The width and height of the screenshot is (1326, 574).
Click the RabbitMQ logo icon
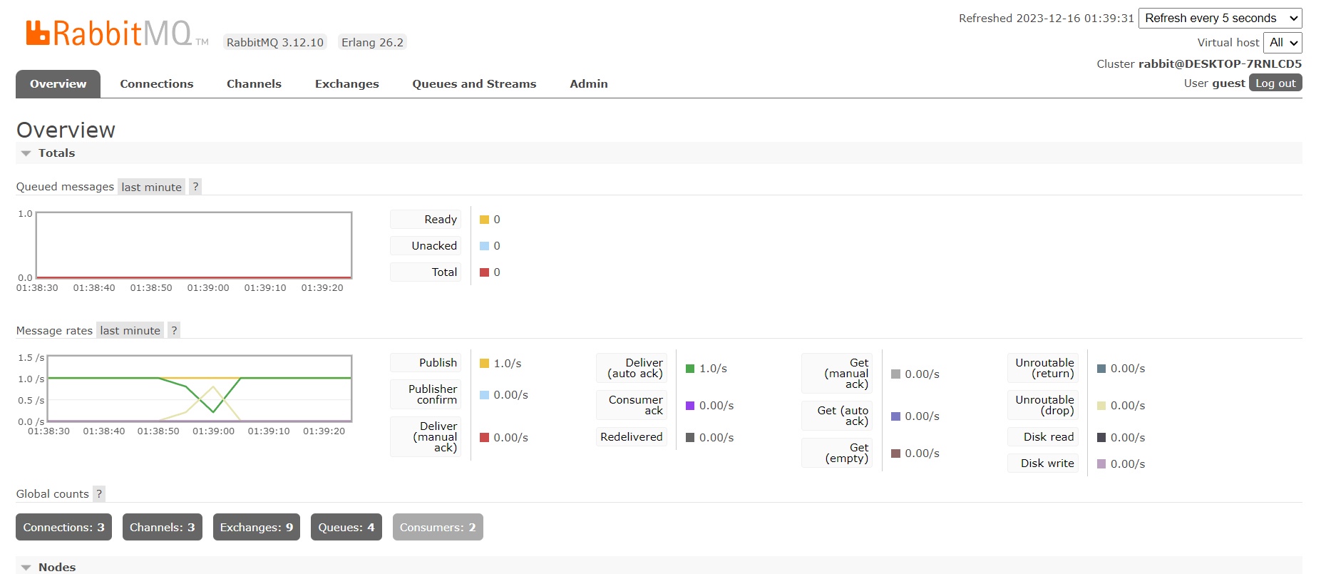pos(38,33)
